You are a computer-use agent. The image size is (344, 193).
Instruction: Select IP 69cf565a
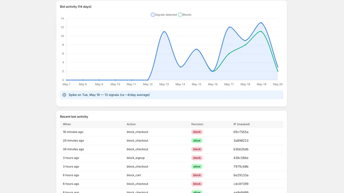click(x=241, y=132)
